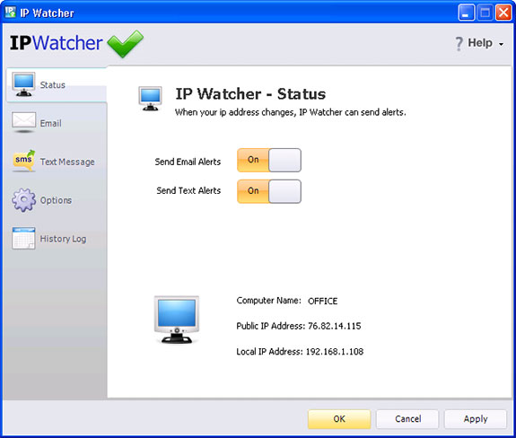Toggle the Send Email Alerts switch
The image size is (516, 438).
(x=269, y=161)
